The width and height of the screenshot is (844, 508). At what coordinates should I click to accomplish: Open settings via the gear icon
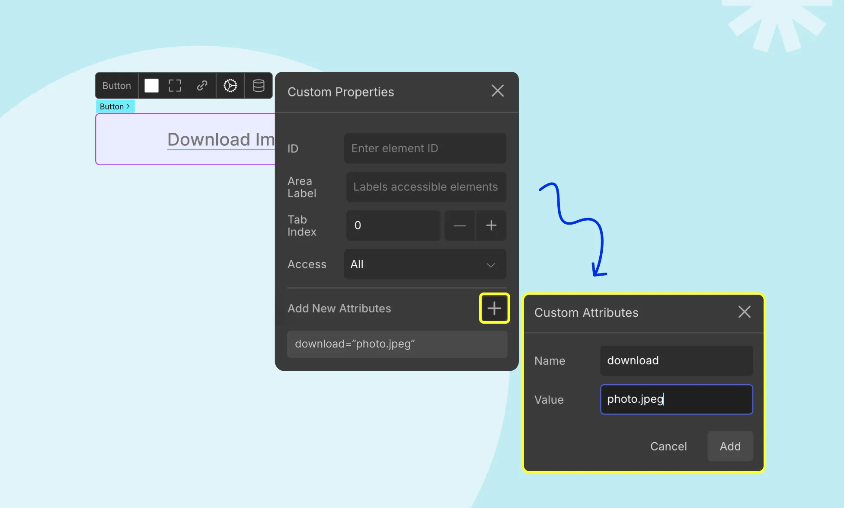230,86
